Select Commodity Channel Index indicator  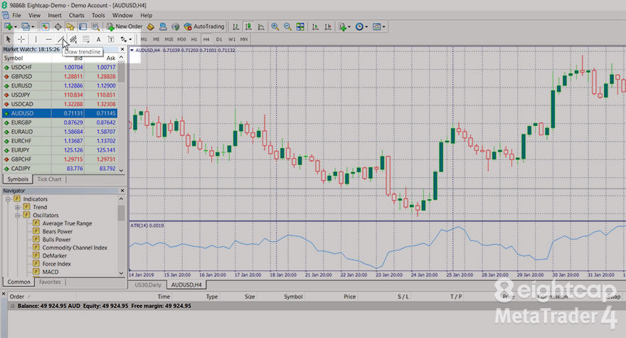75,248
